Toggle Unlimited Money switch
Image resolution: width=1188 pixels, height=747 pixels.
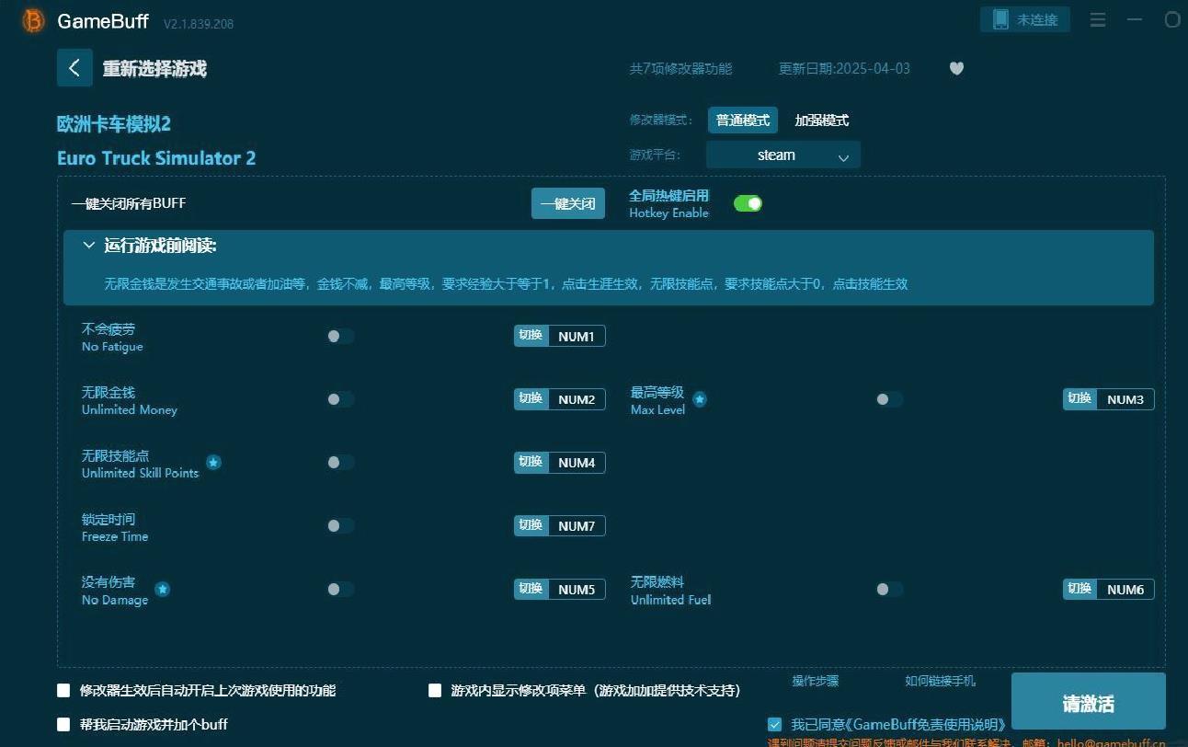click(x=340, y=399)
